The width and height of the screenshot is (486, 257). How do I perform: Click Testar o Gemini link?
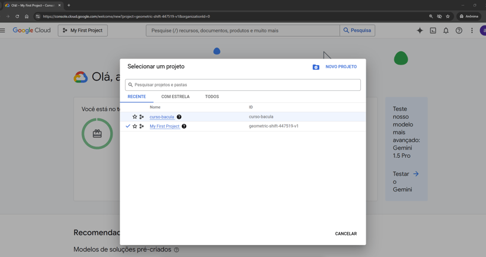[x=406, y=182]
